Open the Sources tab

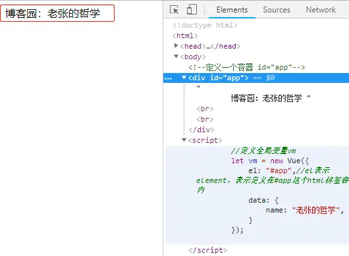coord(277,10)
